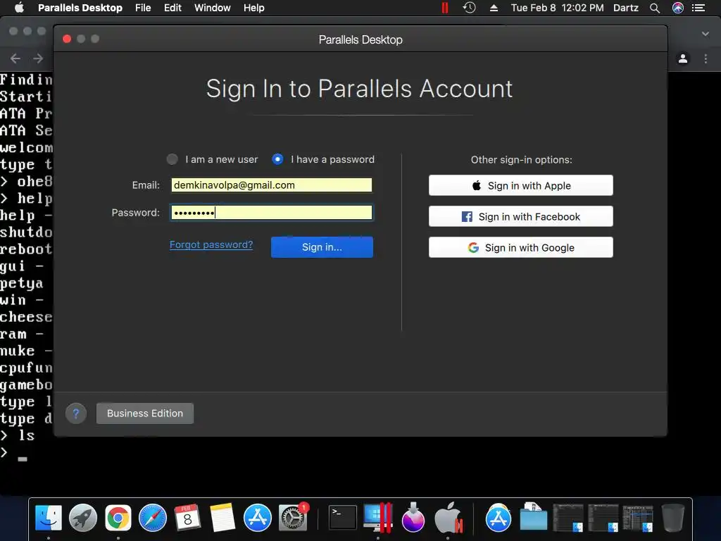This screenshot has height=541, width=721.
Task: Open Spotlight search in menu bar
Action: pos(655,8)
